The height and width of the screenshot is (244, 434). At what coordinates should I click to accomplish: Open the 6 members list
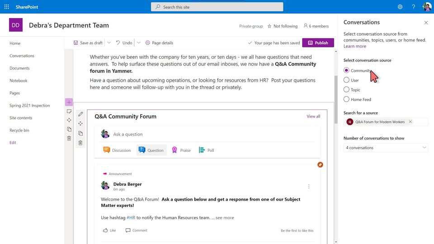click(316, 26)
